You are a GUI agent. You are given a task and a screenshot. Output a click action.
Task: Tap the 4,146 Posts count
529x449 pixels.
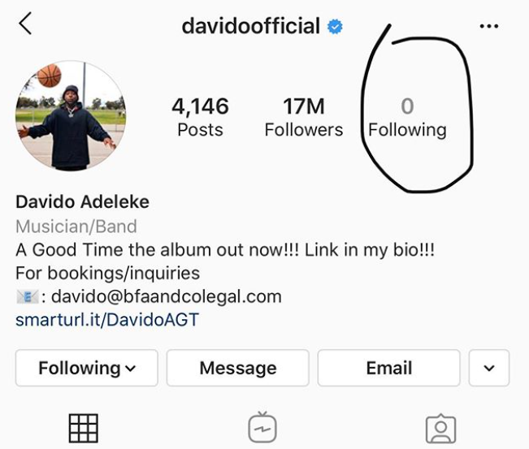pos(200,117)
